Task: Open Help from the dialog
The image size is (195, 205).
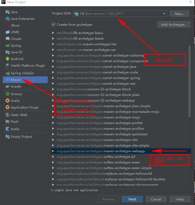Action: tap(180, 199)
